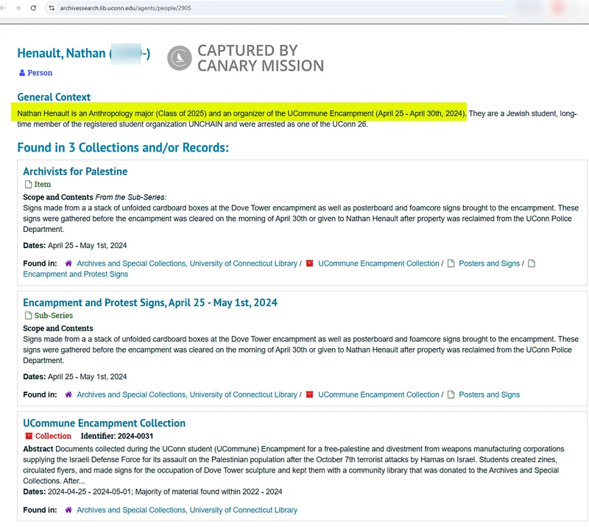Open the Archivists for Palestine record
This screenshot has height=527, width=589.
tap(75, 171)
